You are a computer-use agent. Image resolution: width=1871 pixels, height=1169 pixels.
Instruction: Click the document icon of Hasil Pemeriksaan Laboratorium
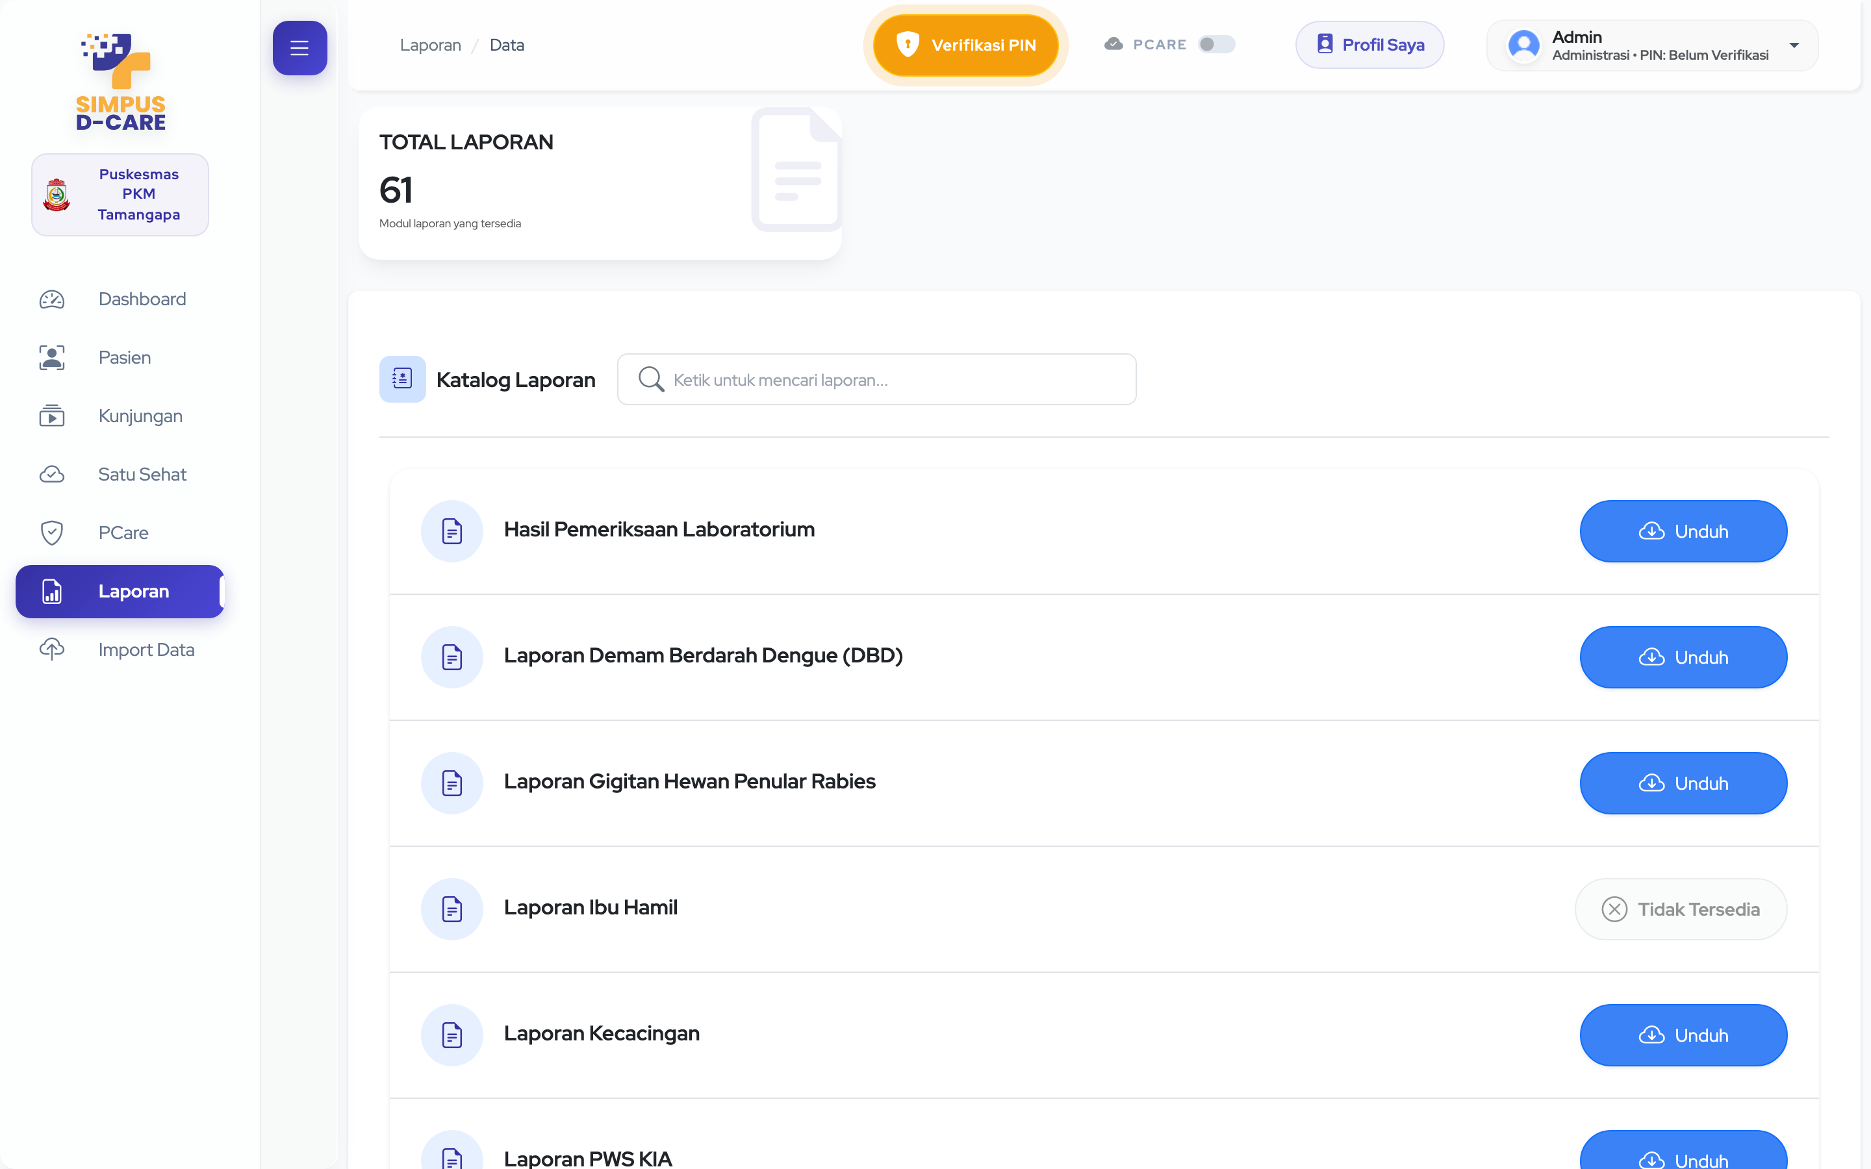(452, 531)
